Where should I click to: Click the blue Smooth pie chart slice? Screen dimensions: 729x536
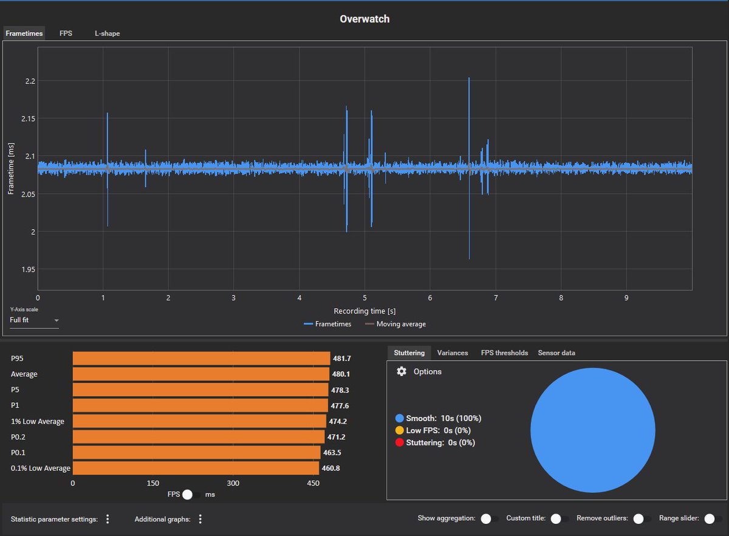tap(592, 430)
